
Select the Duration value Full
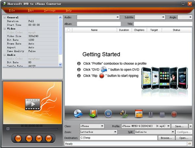31,21
